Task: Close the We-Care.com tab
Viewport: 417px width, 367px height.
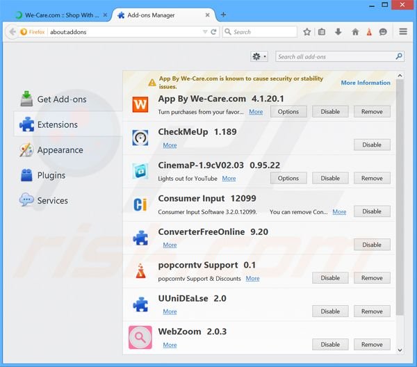Action: click(105, 15)
